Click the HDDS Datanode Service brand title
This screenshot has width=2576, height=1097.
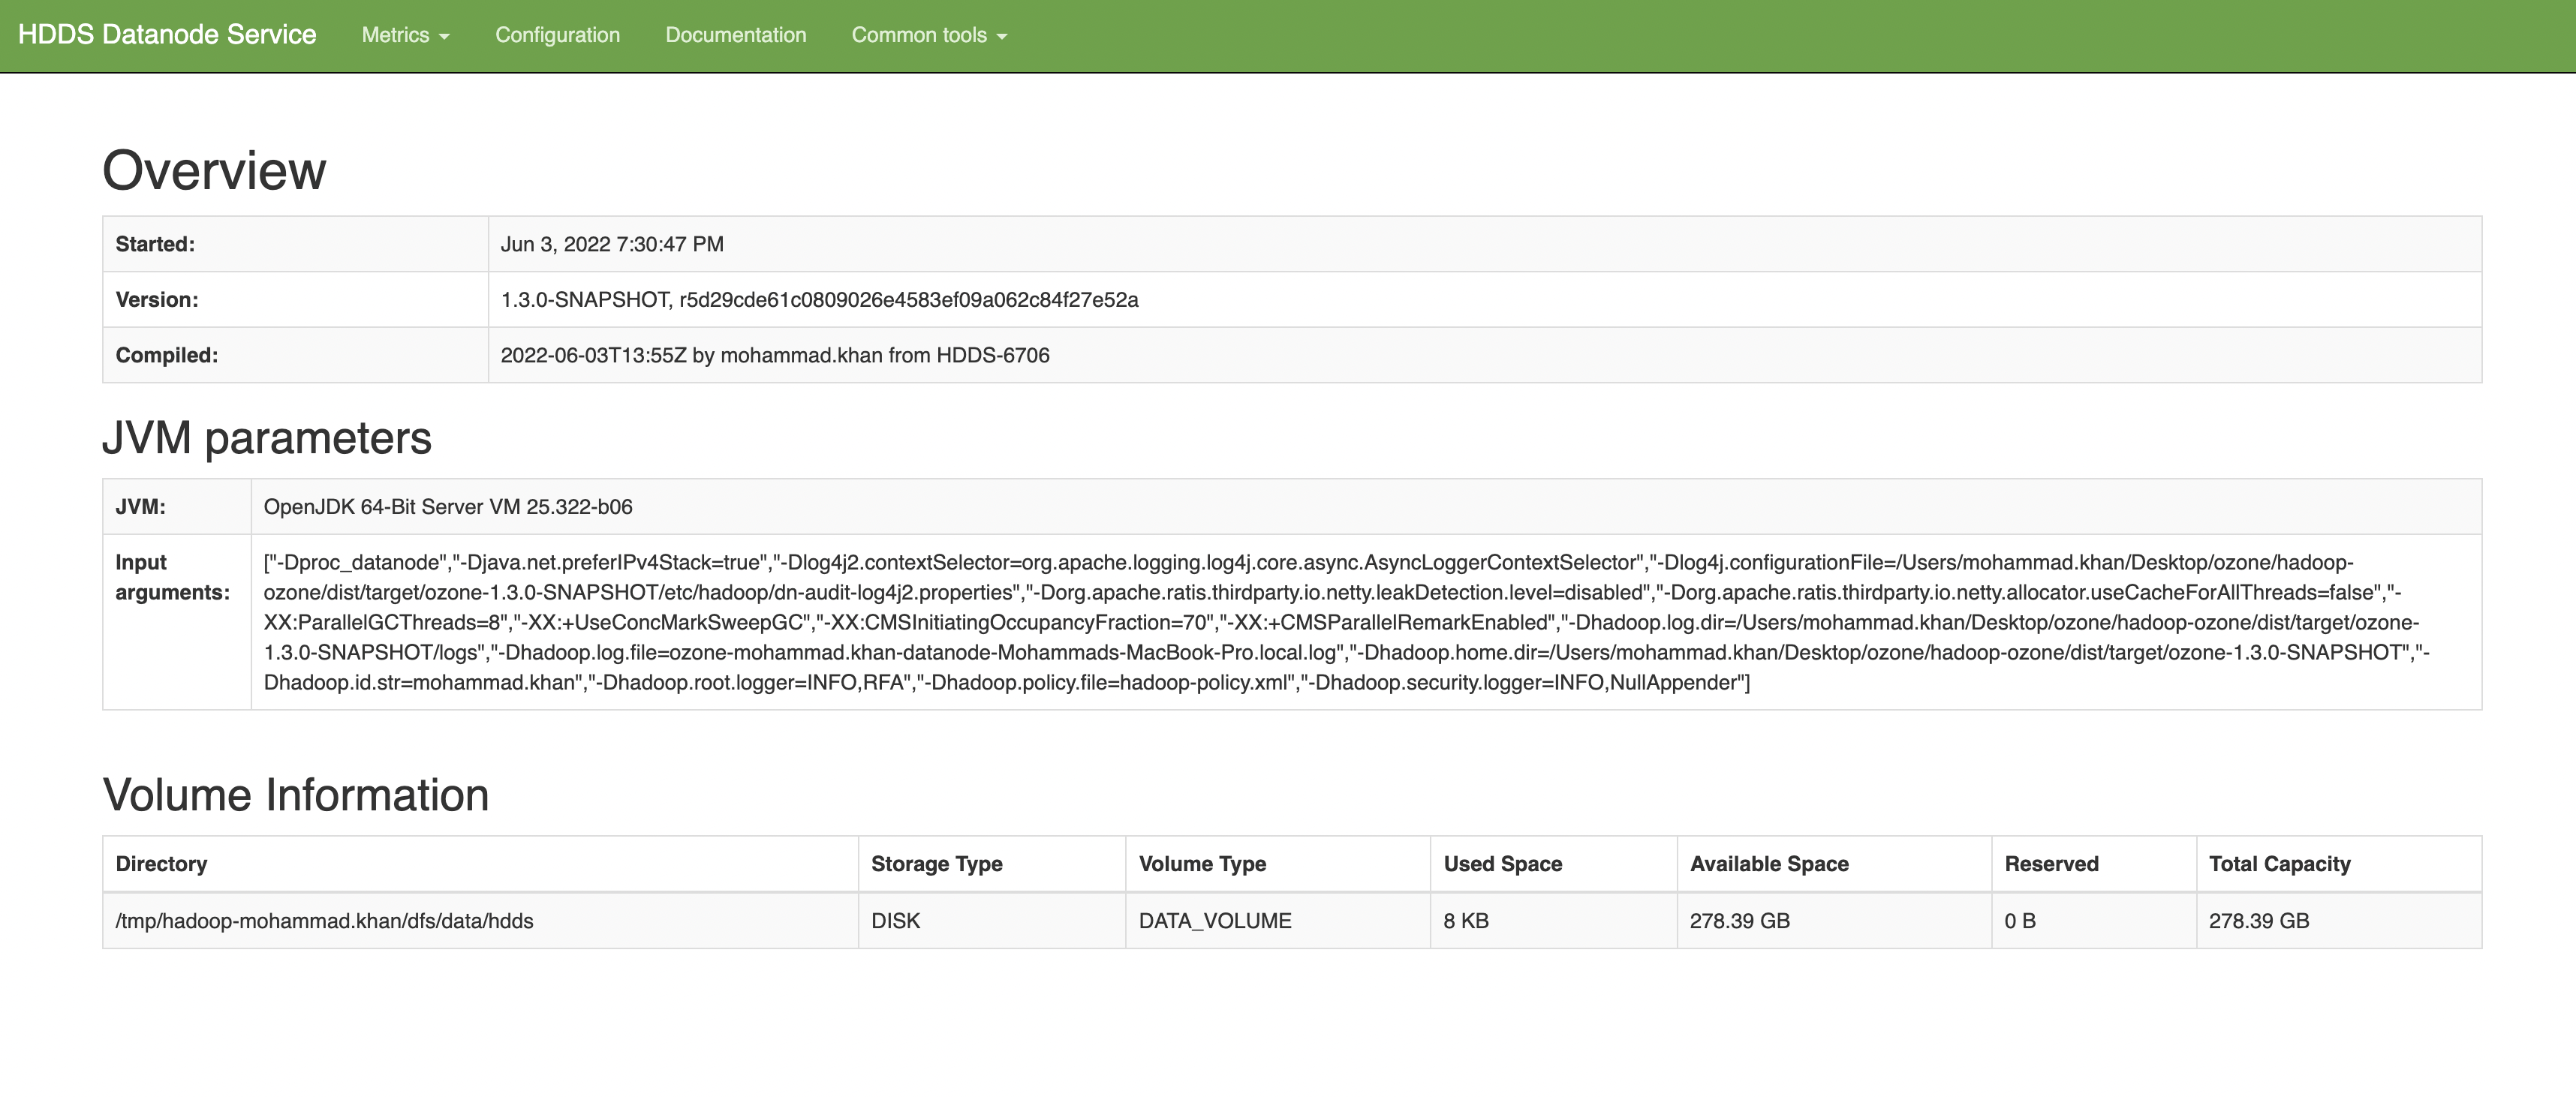(167, 35)
